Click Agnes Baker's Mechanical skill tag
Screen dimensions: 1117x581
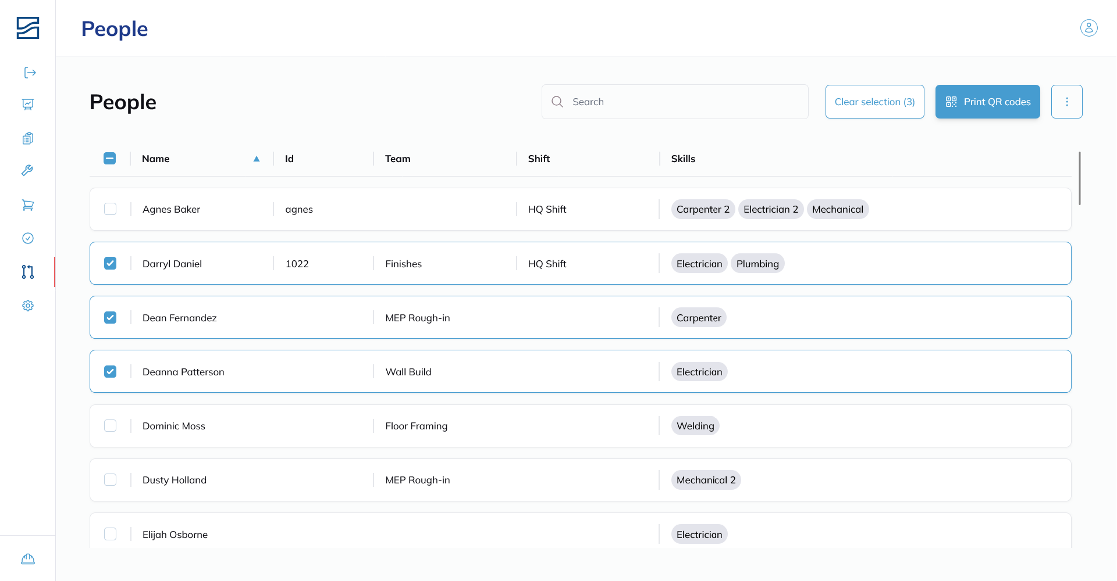(838, 209)
